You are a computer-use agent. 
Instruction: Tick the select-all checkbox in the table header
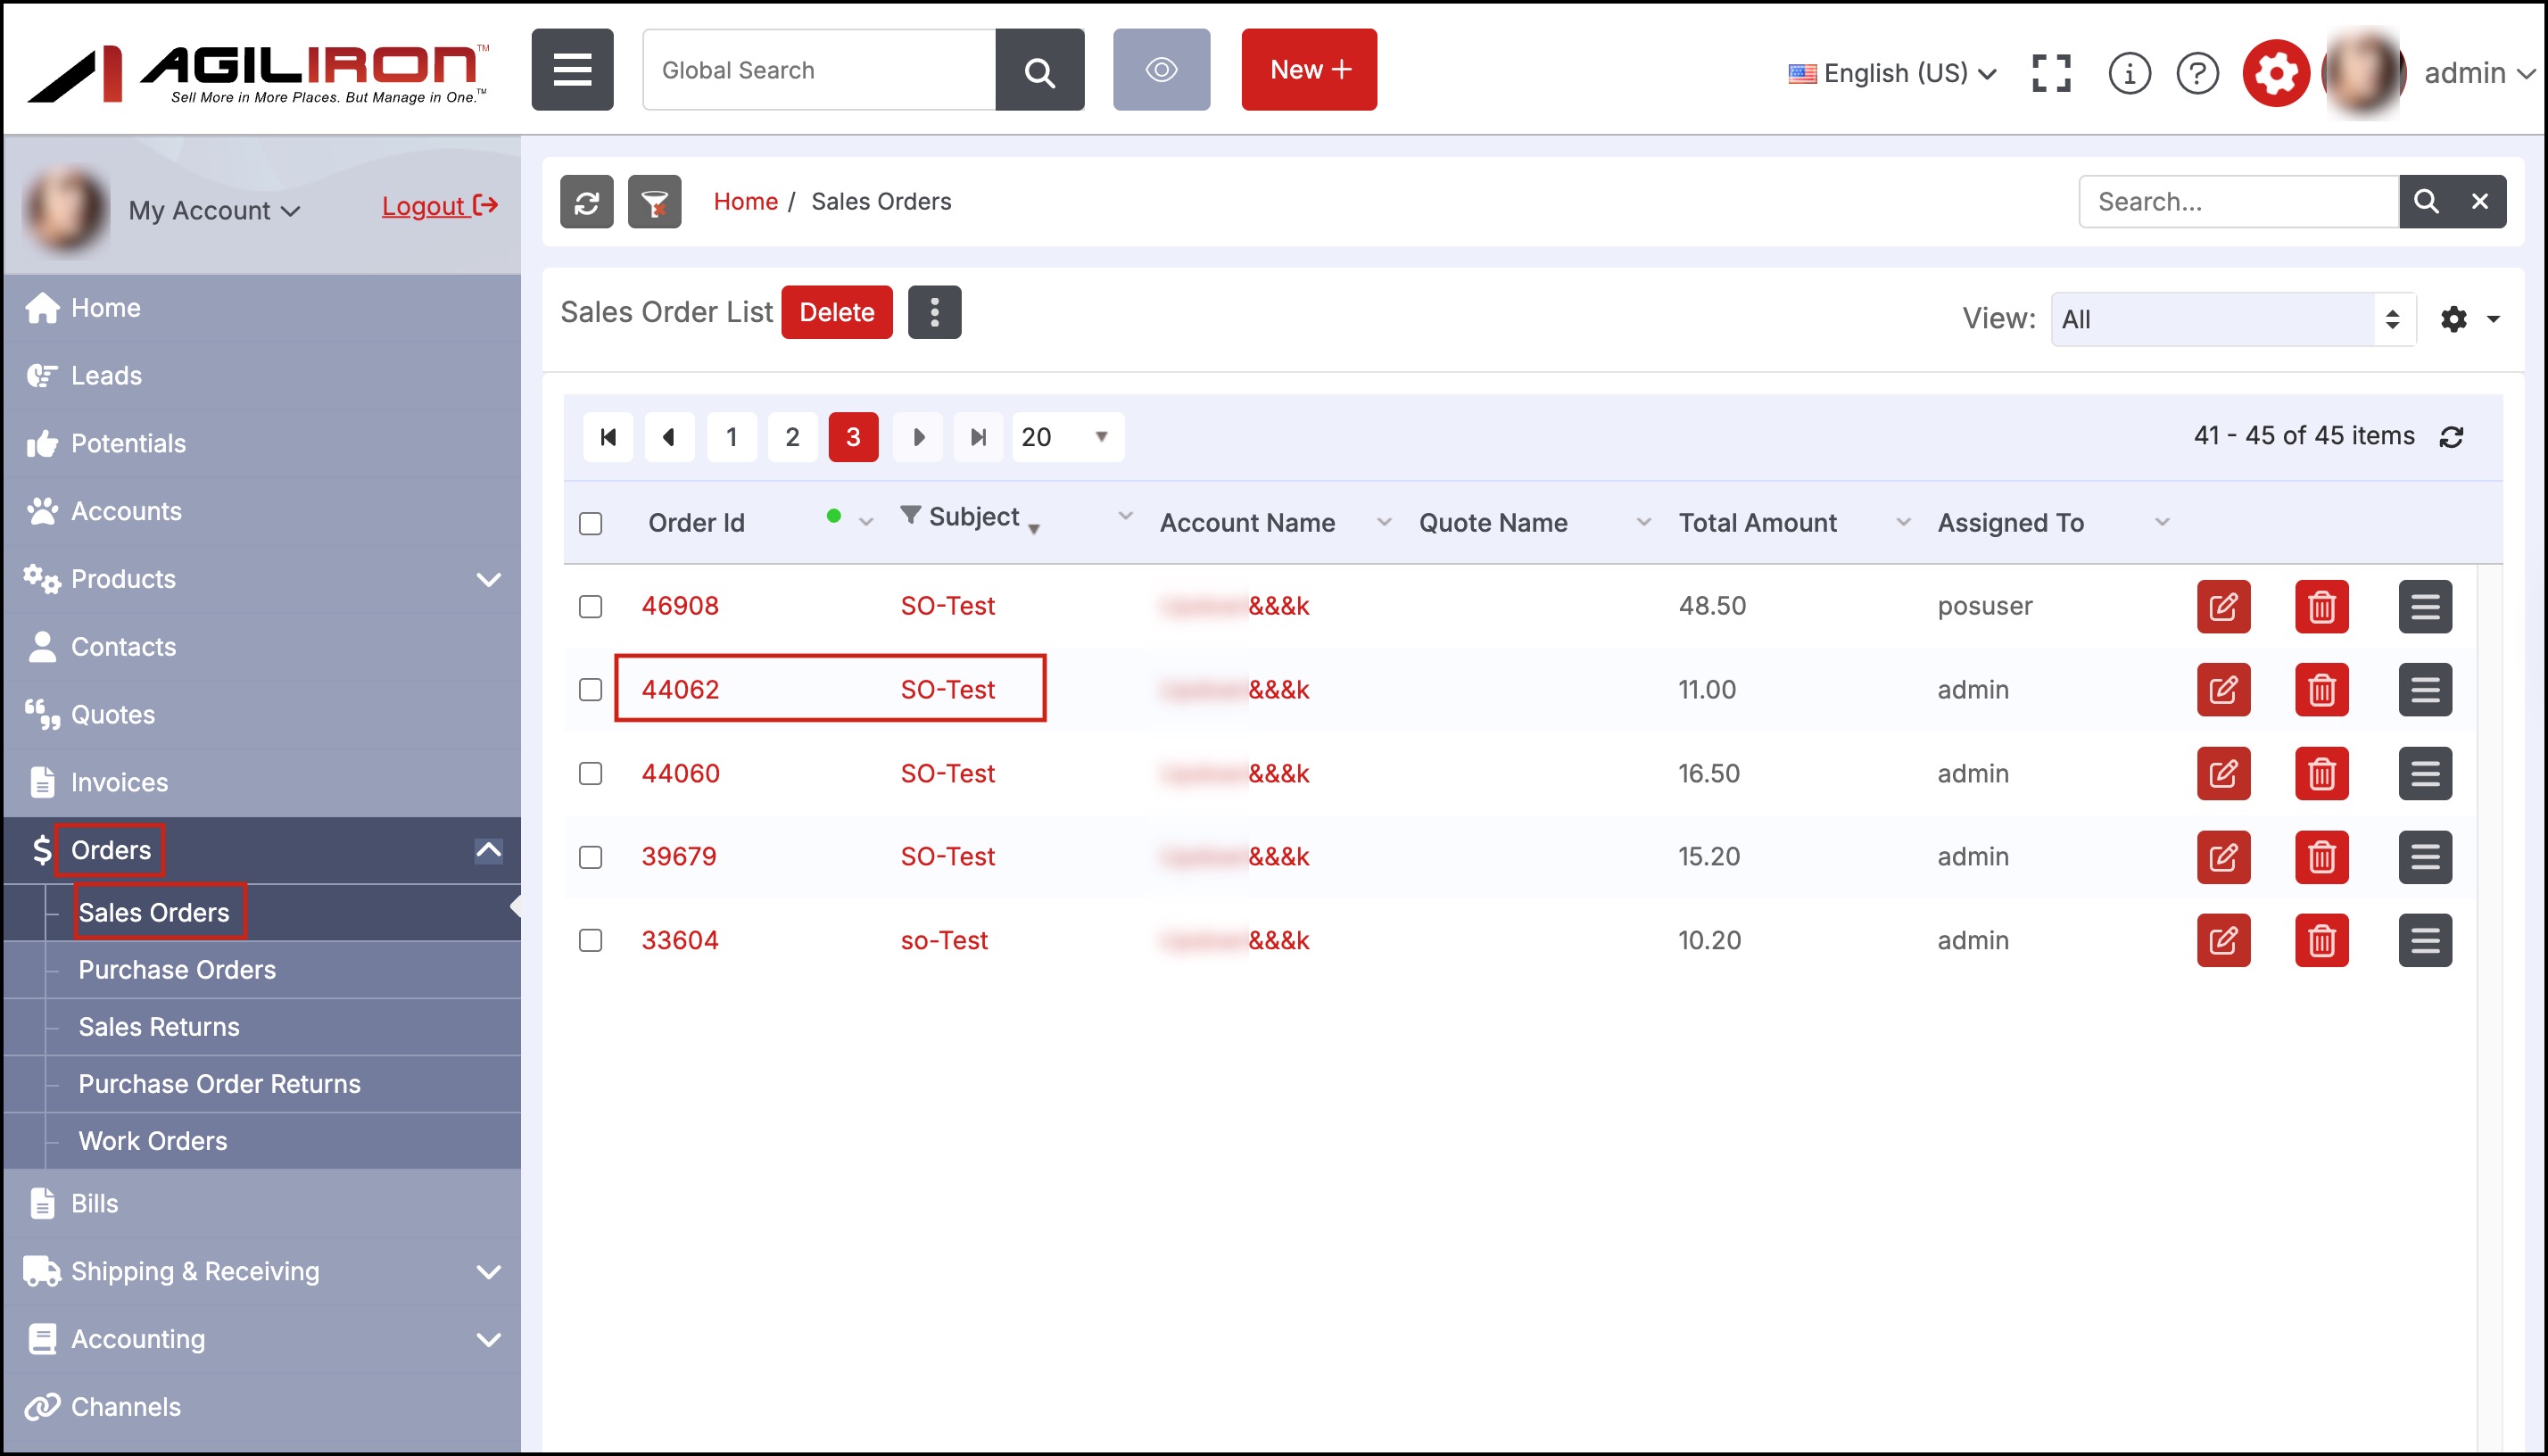(x=590, y=523)
